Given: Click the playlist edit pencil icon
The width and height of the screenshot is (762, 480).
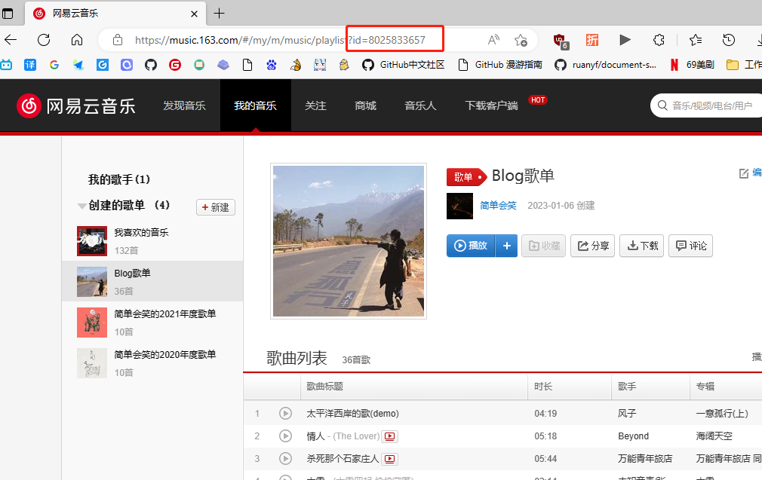Looking at the screenshot, I should 744,173.
